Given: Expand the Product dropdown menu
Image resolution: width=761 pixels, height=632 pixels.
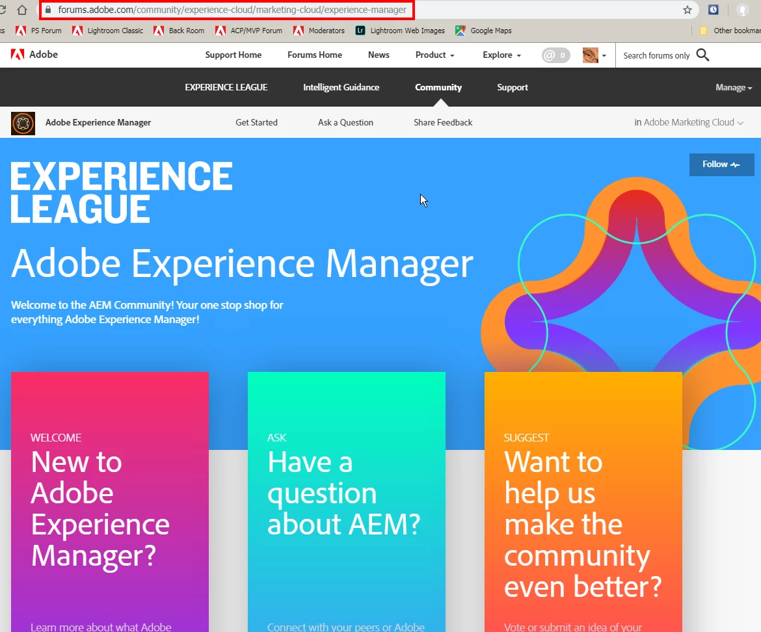Looking at the screenshot, I should coord(435,55).
